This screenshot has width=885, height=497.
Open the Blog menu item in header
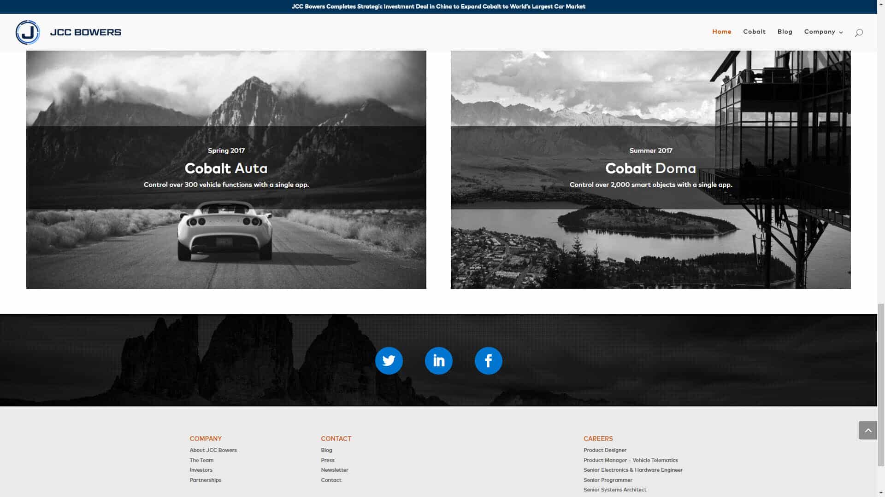pos(785,32)
